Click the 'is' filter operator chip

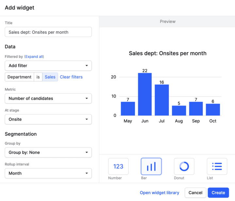click(x=38, y=77)
